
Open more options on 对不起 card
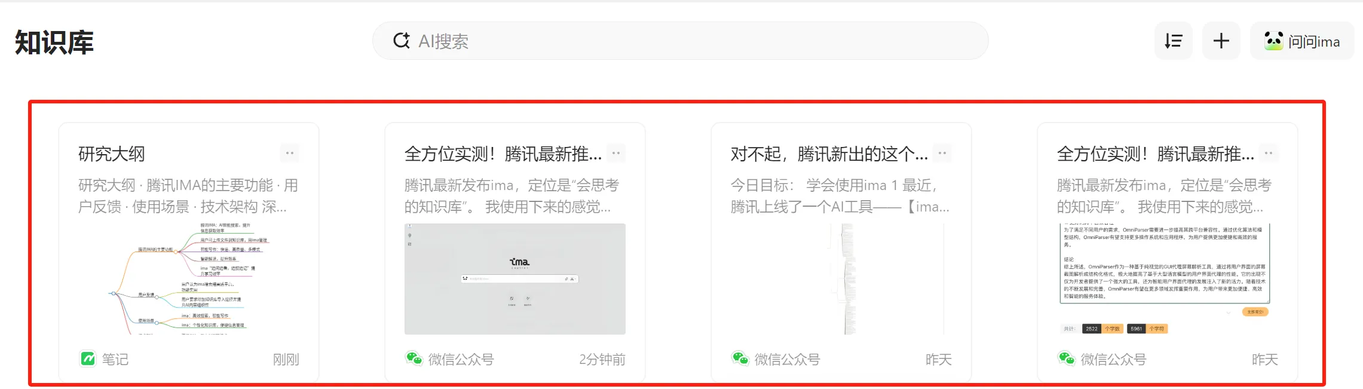coord(942,154)
